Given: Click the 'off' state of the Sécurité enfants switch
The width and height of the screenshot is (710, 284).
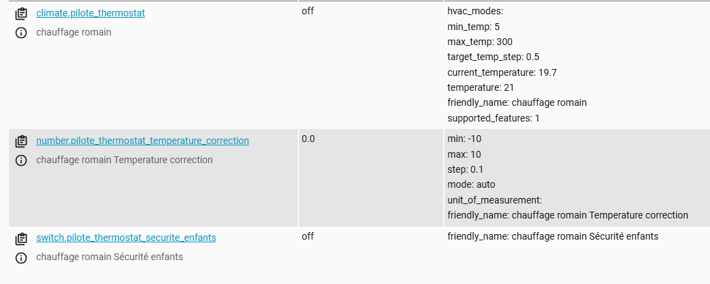Looking at the screenshot, I should coord(307,236).
